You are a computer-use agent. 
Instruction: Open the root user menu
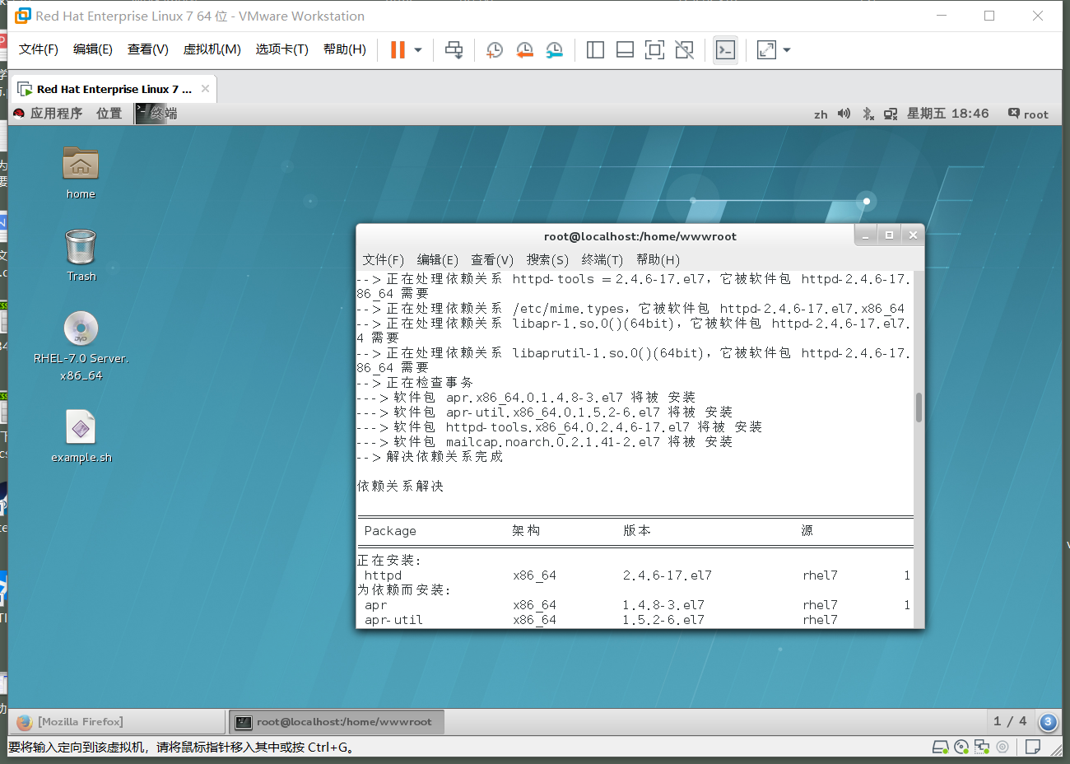pyautogui.click(x=1029, y=114)
